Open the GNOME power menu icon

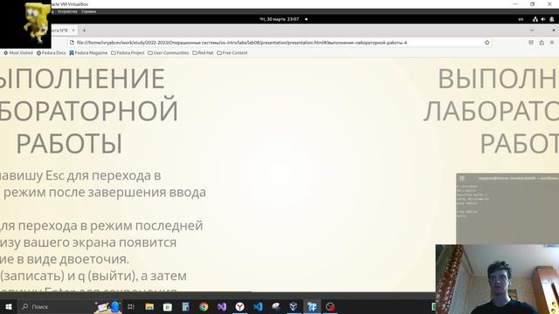[551, 19]
